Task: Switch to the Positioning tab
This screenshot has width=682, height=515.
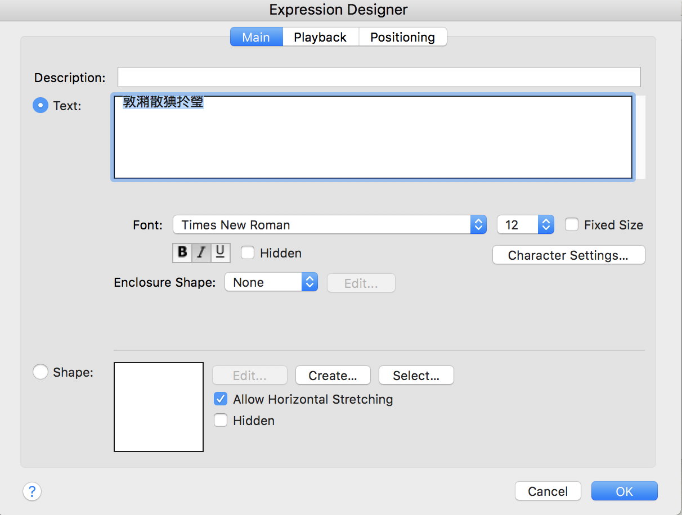Action: tap(402, 37)
